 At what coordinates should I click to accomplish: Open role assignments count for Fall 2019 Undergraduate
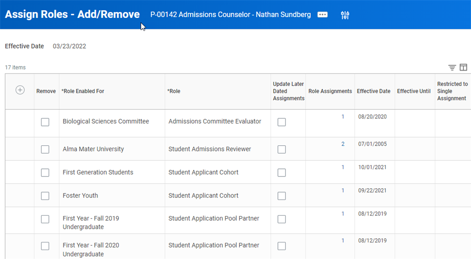[343, 214]
